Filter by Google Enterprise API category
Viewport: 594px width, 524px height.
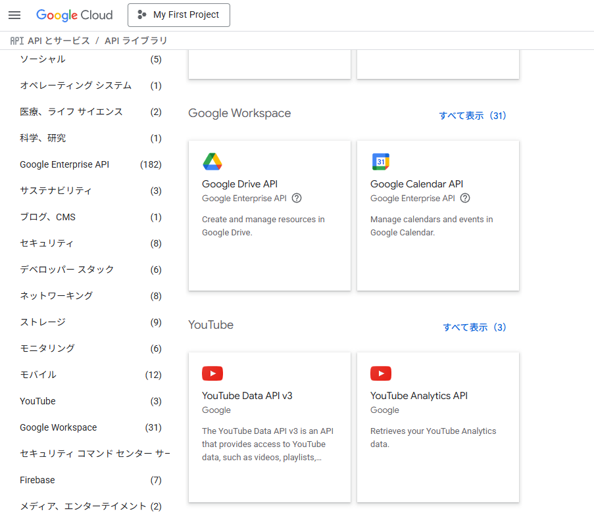(91, 165)
